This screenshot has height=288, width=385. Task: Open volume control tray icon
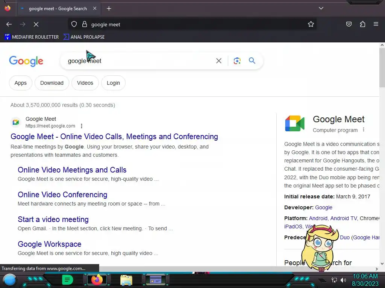tap(343, 280)
